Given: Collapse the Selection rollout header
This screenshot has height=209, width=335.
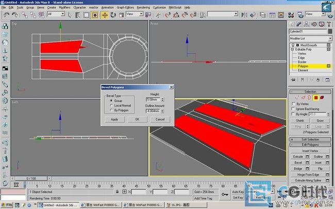Looking at the screenshot, I should click(x=310, y=92).
